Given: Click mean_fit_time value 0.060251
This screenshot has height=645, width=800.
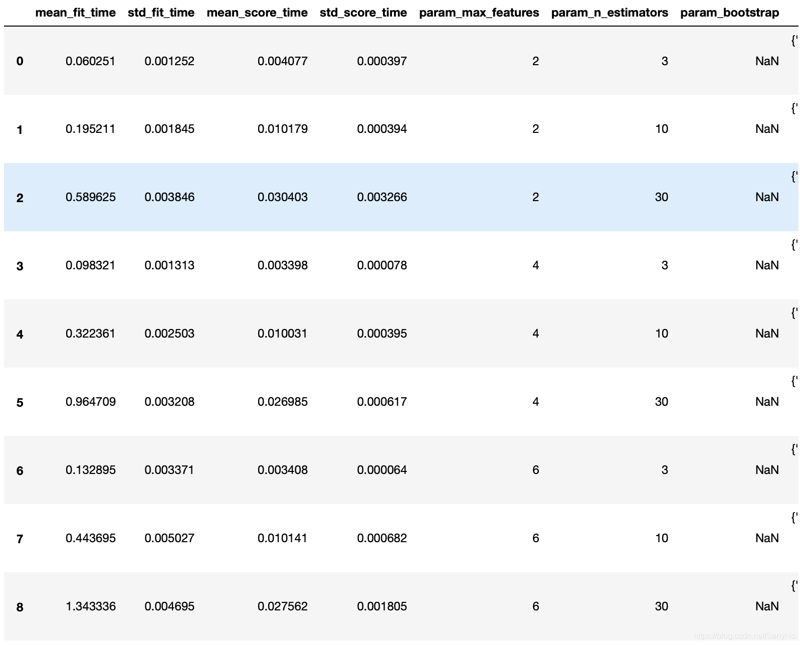Looking at the screenshot, I should pyautogui.click(x=91, y=61).
